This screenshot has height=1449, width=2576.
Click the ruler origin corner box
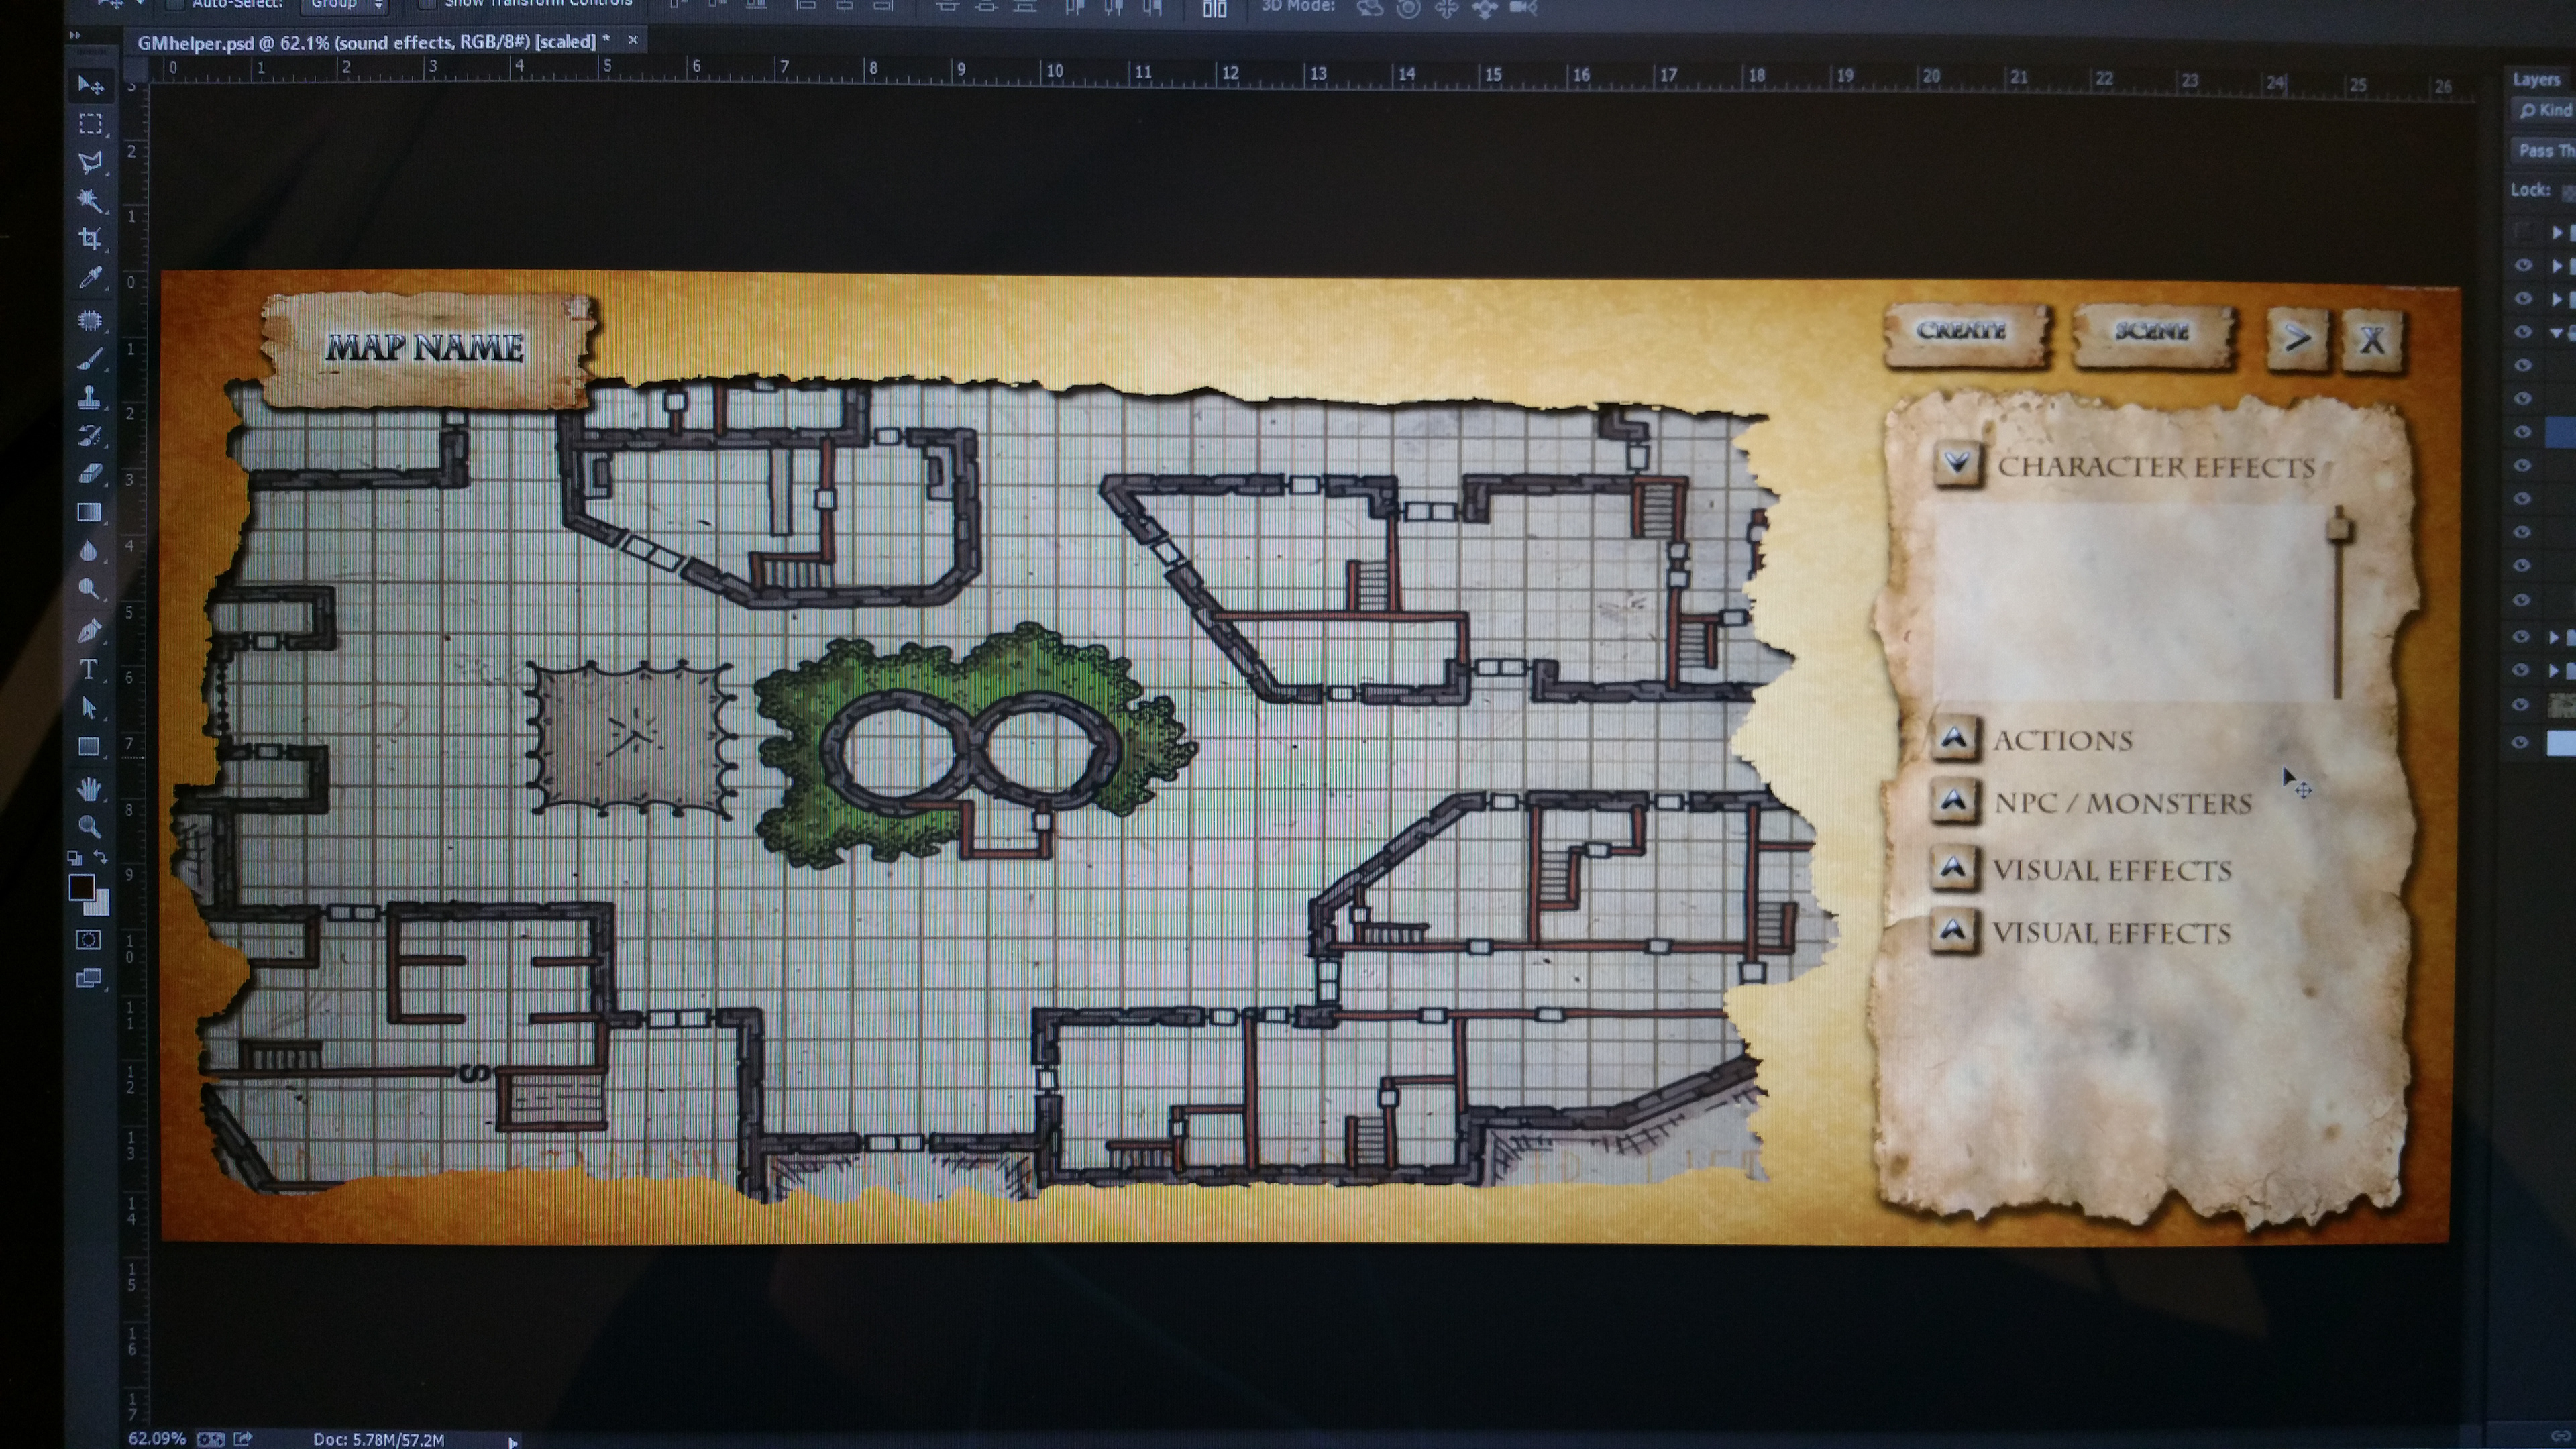click(x=136, y=68)
